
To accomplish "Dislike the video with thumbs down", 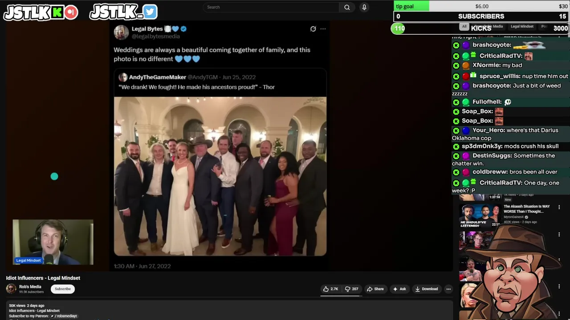I will (x=352, y=289).
